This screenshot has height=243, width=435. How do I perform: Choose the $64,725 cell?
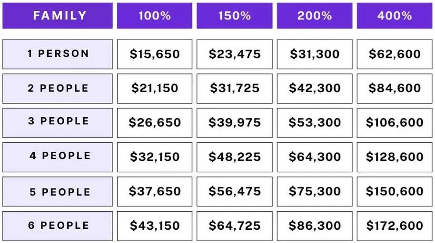click(x=235, y=226)
